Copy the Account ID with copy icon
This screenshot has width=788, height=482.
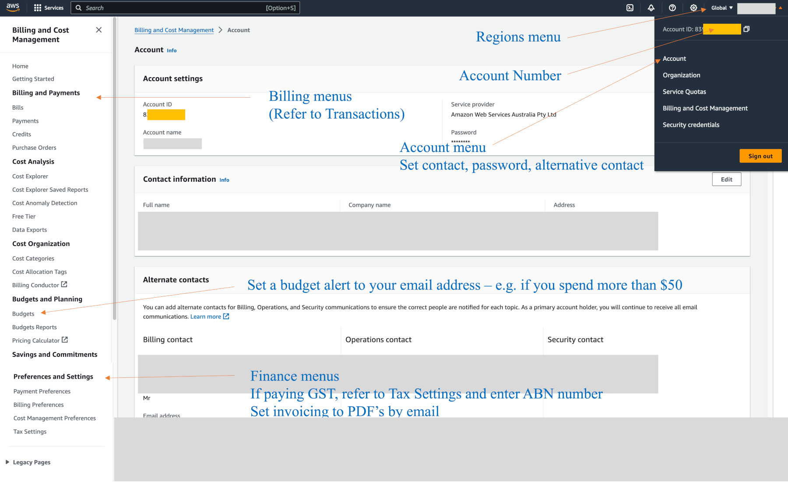746,29
